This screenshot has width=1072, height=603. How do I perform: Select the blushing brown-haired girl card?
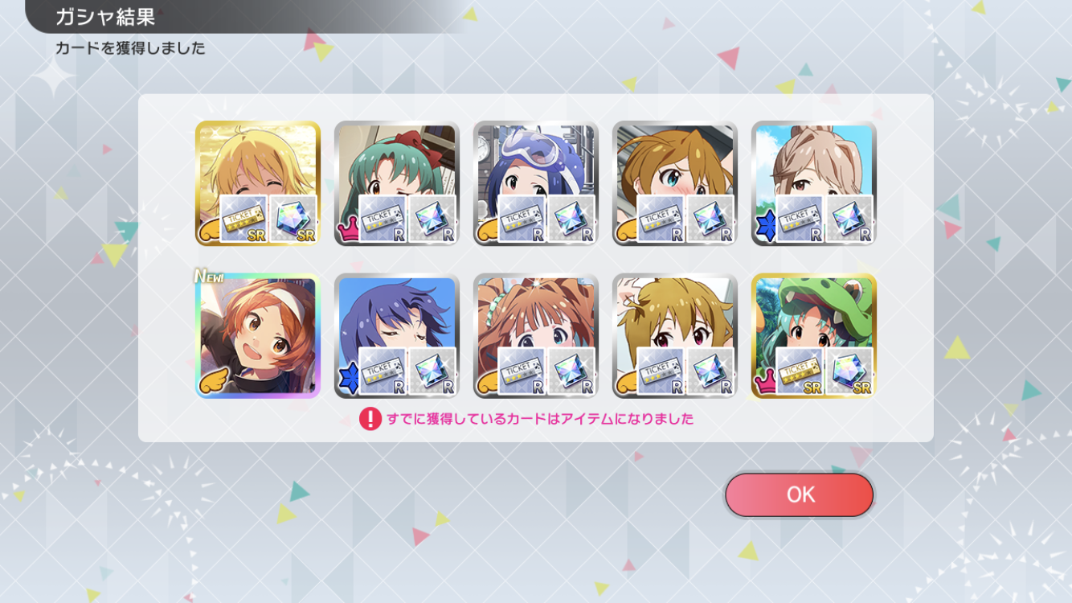click(x=675, y=183)
